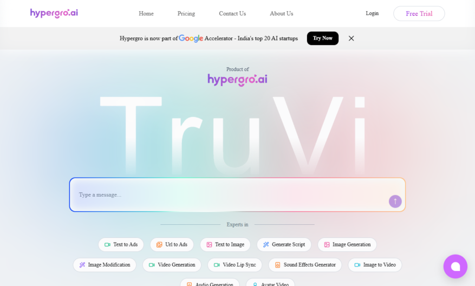Viewport: 475px width, 286px height.
Task: Choose the Generate Script chip
Action: click(x=284, y=244)
